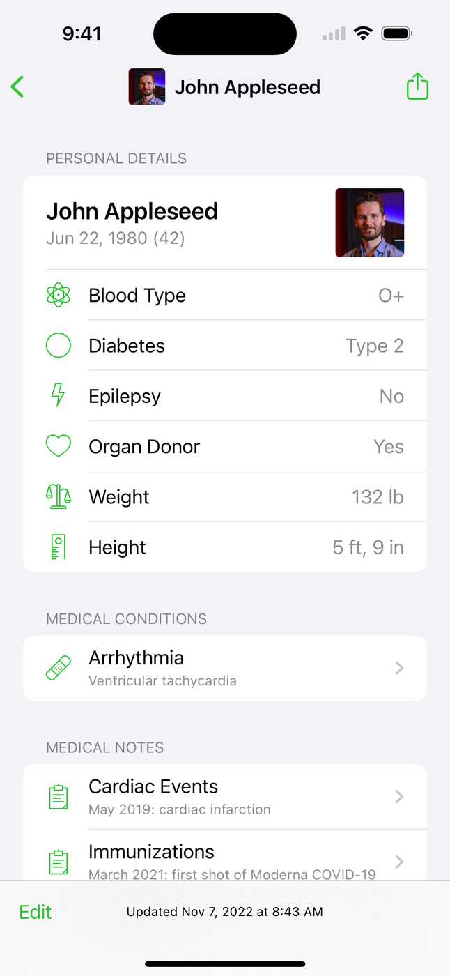
Task: Tap the Organ Donor heart icon
Action: (59, 446)
